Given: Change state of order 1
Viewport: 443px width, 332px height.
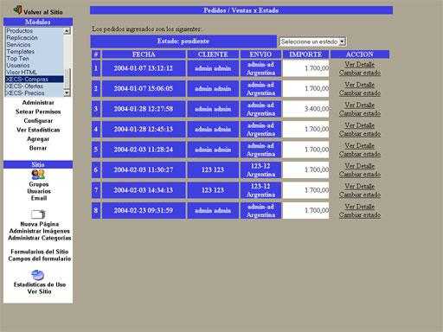Looking at the screenshot, I should coord(360,73).
